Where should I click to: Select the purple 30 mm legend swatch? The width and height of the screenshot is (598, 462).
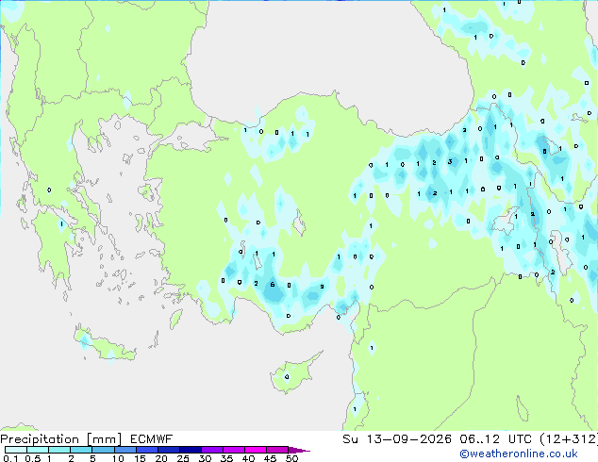click(212, 450)
